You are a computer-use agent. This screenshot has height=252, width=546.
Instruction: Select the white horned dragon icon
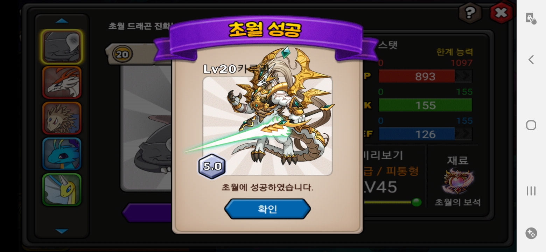pos(62,190)
